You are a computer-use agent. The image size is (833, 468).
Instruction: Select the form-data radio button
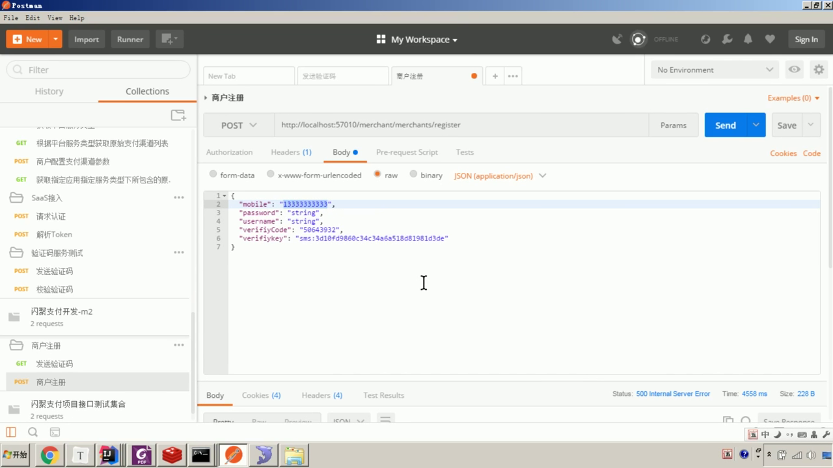pyautogui.click(x=213, y=174)
